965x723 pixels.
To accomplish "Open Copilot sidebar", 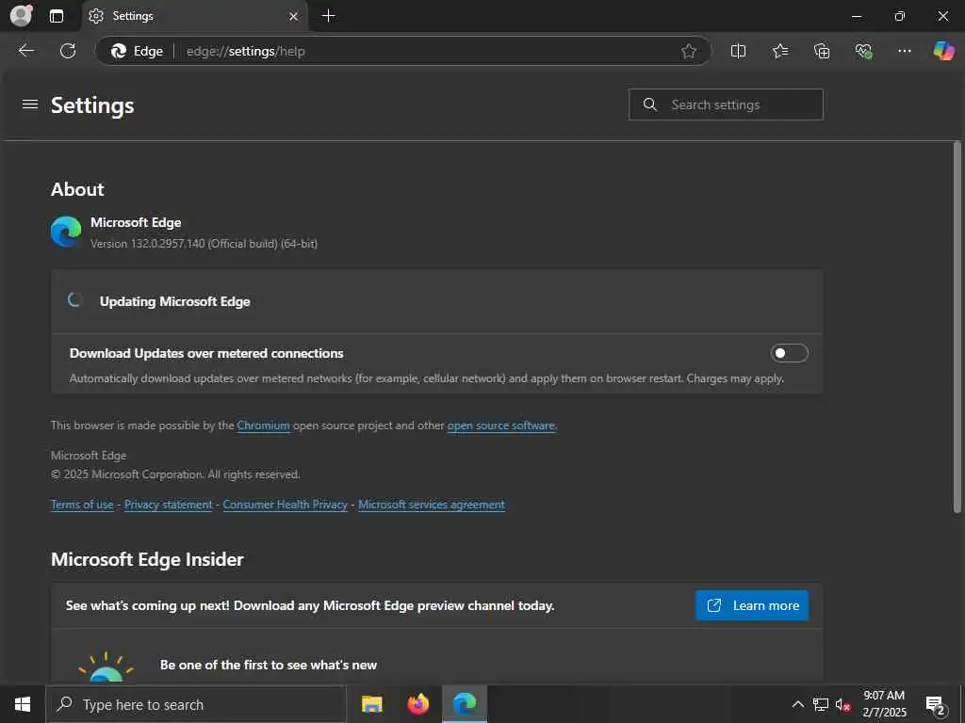I will point(943,51).
